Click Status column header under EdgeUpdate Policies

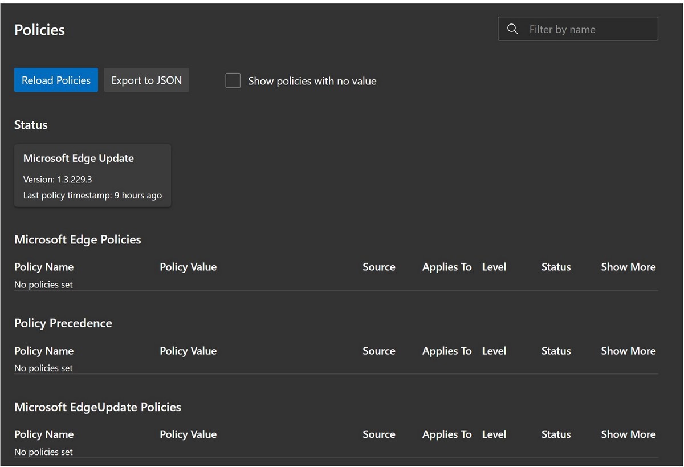(556, 434)
